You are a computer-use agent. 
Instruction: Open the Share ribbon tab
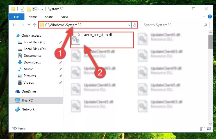tap(49, 17)
